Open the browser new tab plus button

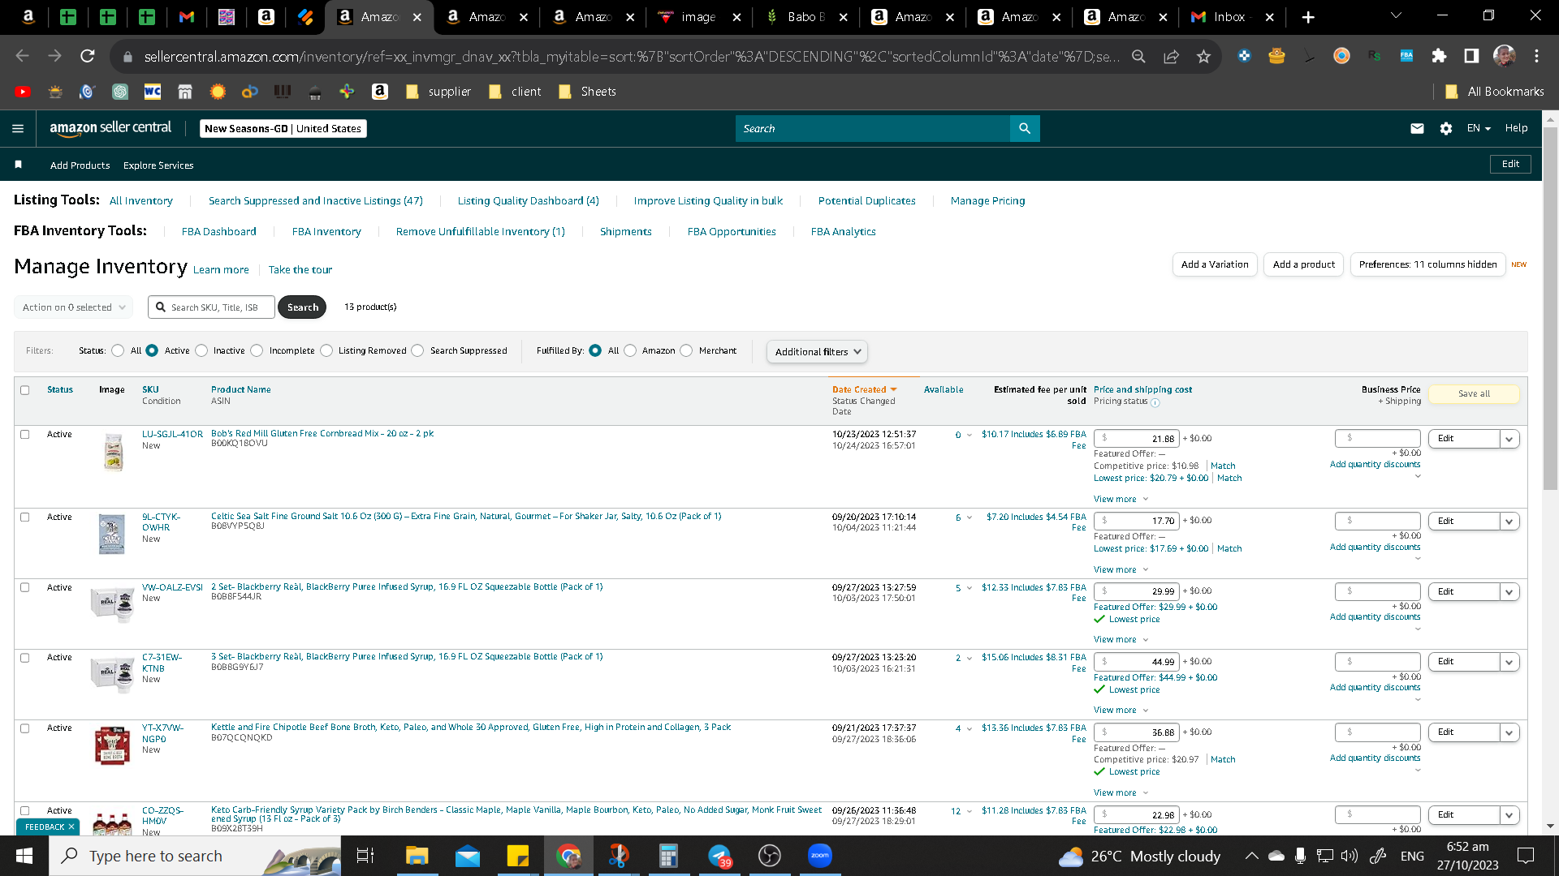[1308, 17]
